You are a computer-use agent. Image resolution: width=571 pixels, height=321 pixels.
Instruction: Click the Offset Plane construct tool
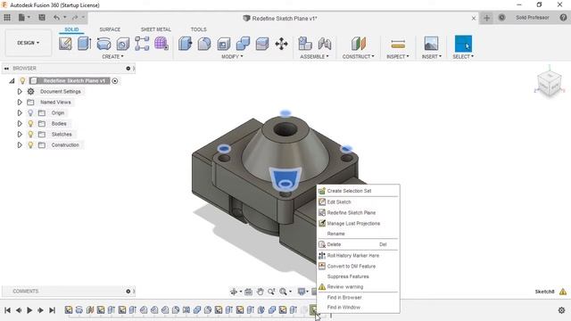(x=359, y=44)
